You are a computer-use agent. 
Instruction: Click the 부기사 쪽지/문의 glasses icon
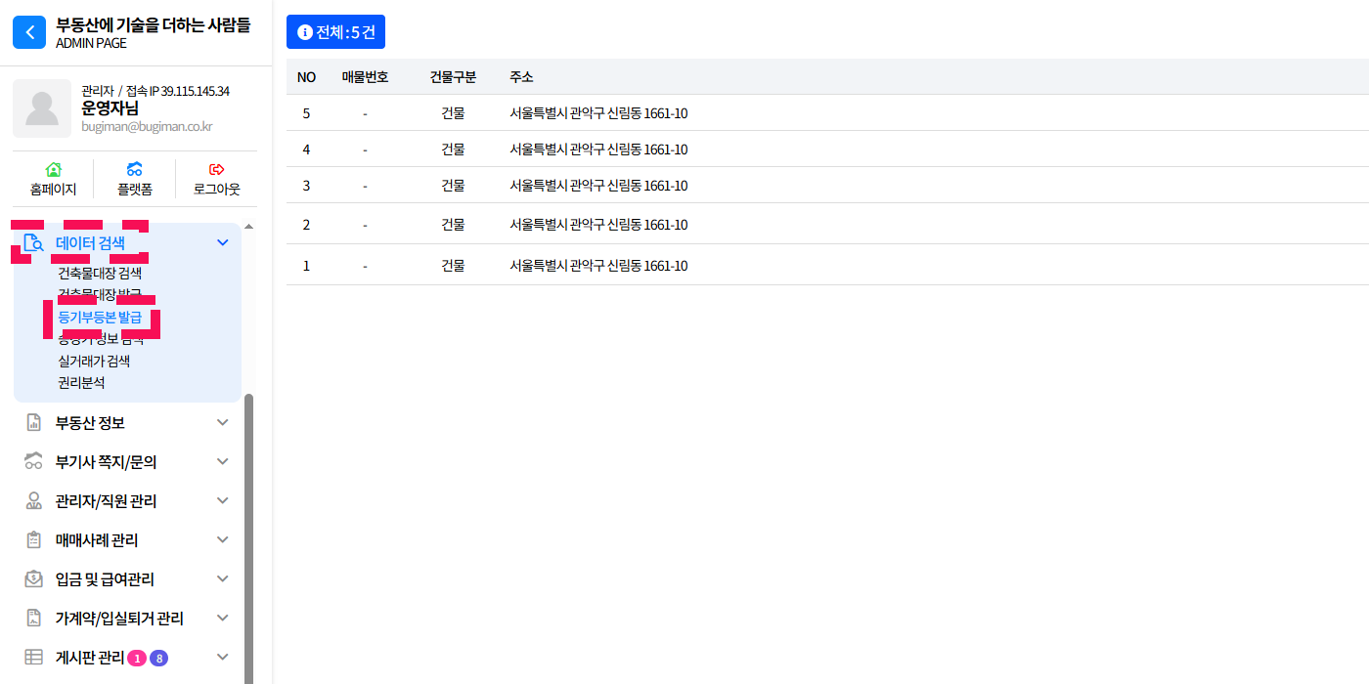click(33, 461)
